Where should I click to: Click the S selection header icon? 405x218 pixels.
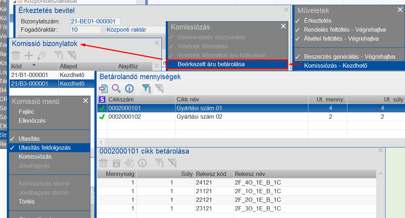point(102,99)
